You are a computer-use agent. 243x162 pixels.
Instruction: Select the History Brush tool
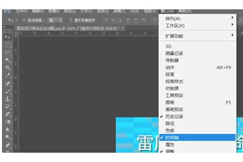point(7,107)
